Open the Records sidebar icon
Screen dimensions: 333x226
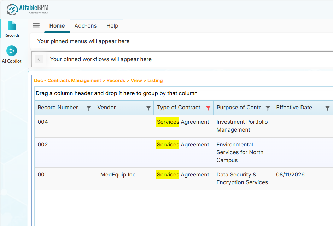coord(12,29)
